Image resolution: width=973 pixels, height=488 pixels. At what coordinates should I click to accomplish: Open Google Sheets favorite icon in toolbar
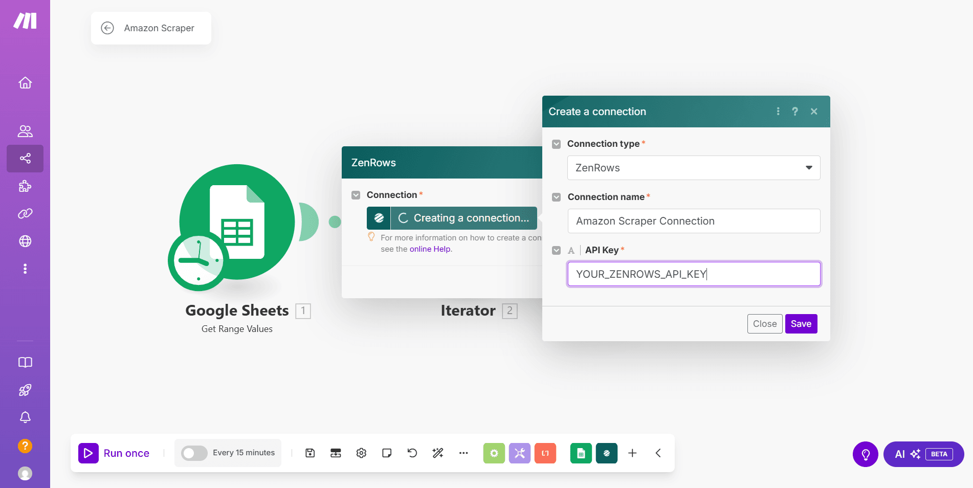(x=581, y=453)
